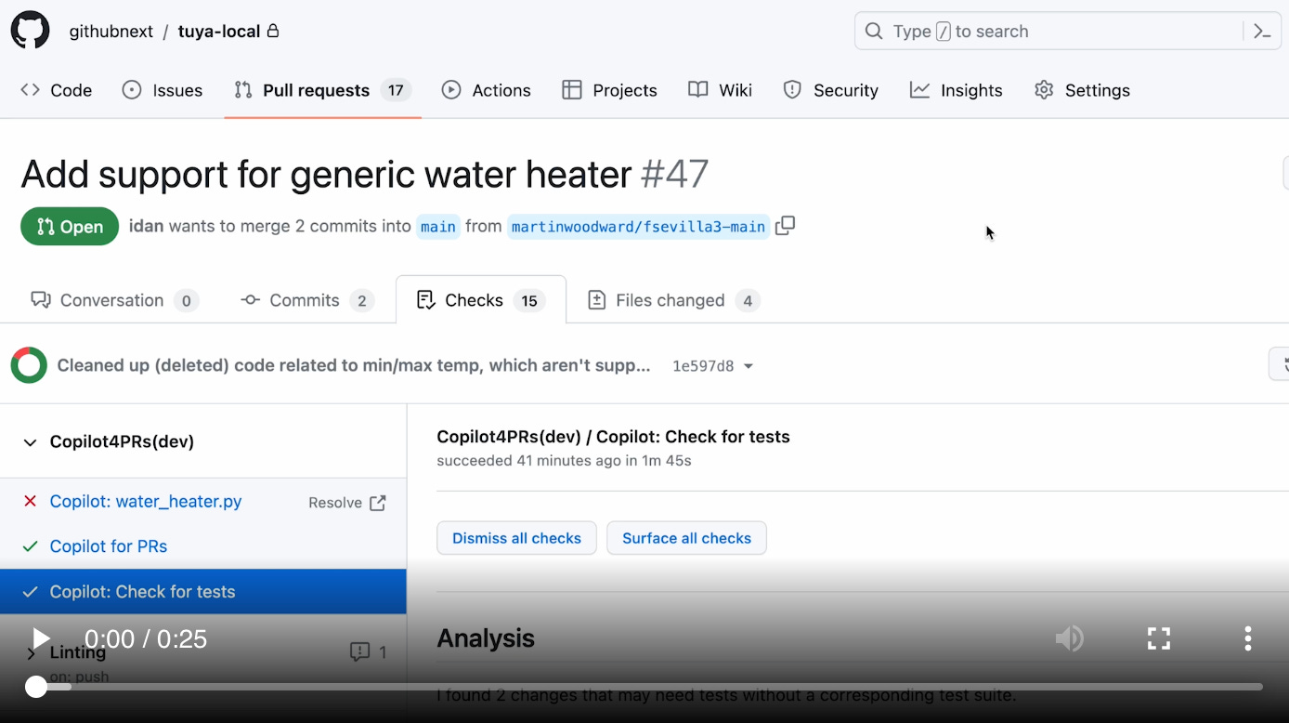The height and width of the screenshot is (723, 1289).
Task: Click Surface all checks button
Action: click(686, 538)
